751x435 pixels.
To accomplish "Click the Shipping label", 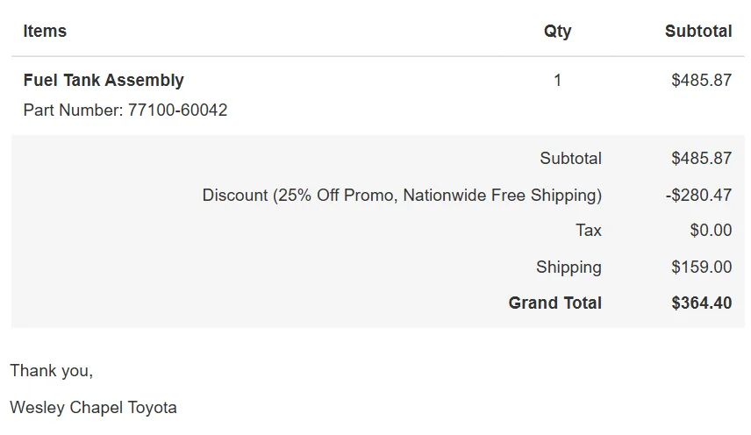I will point(569,267).
